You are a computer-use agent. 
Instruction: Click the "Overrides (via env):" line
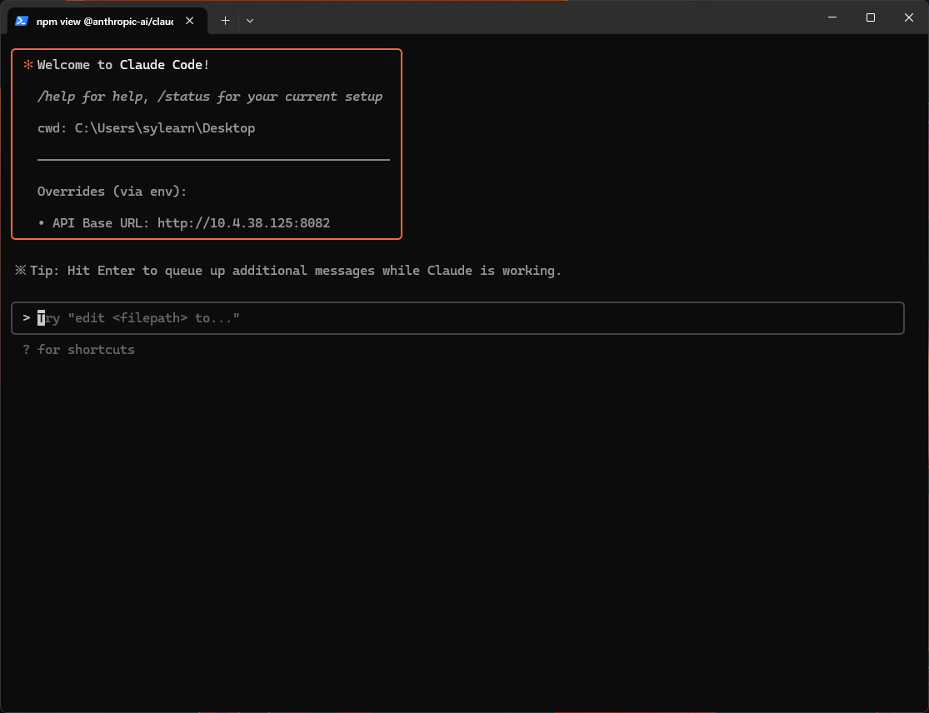[112, 192]
